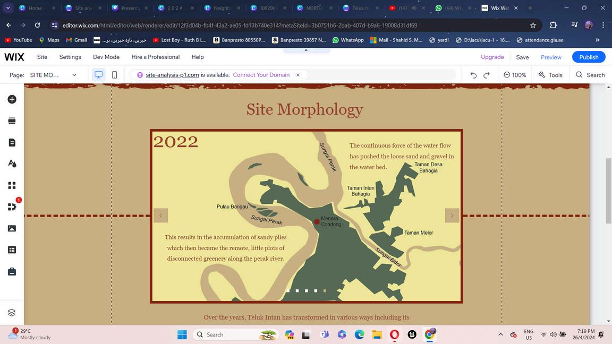Click the taskbar Search box
Image resolution: width=612 pixels, height=344 pixels.
[236, 334]
